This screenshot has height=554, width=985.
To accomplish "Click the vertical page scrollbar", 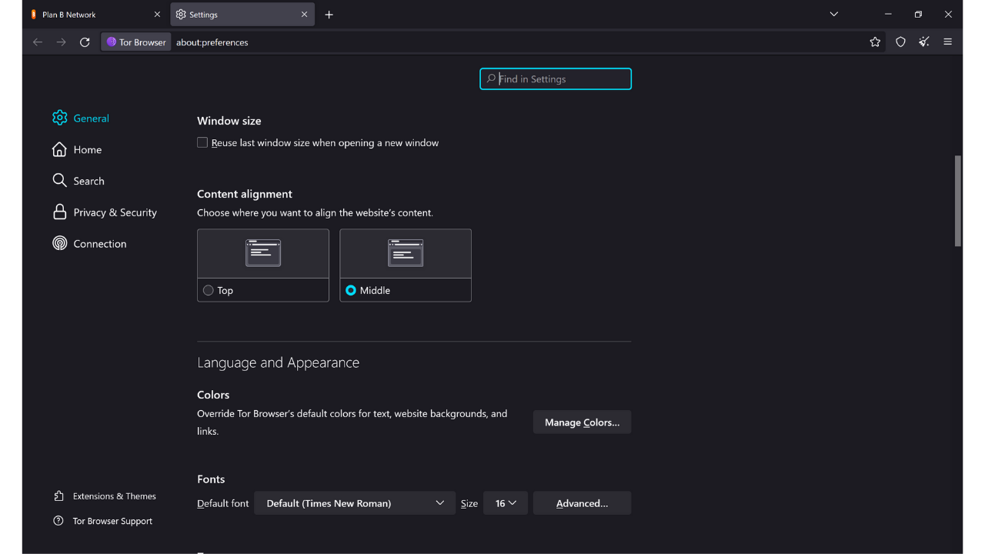I will pyautogui.click(x=957, y=202).
